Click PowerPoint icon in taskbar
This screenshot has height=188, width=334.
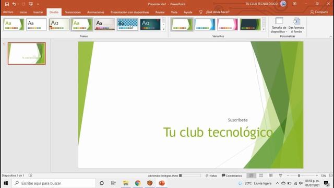162,183
